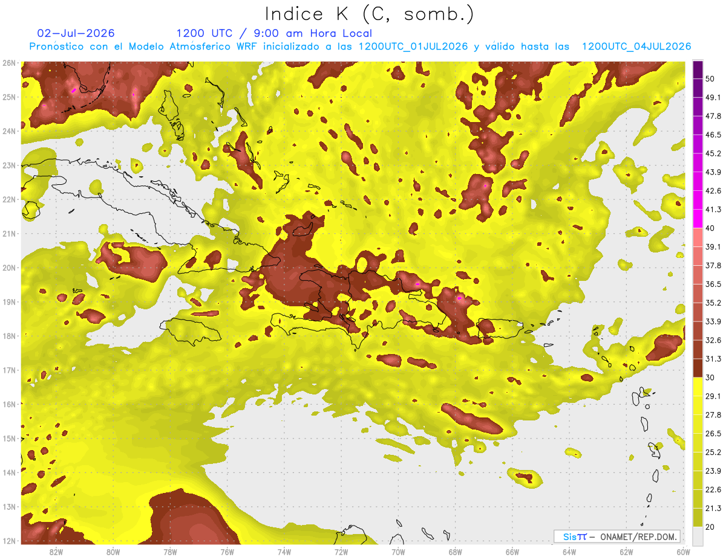
Task: Click the "SisTT - ONAMET/REP.DOM." credit box
Action: click(617, 536)
